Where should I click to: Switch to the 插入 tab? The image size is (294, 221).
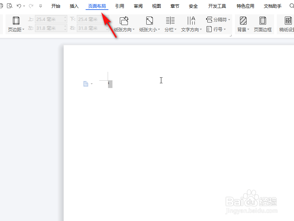pyautogui.click(x=74, y=6)
